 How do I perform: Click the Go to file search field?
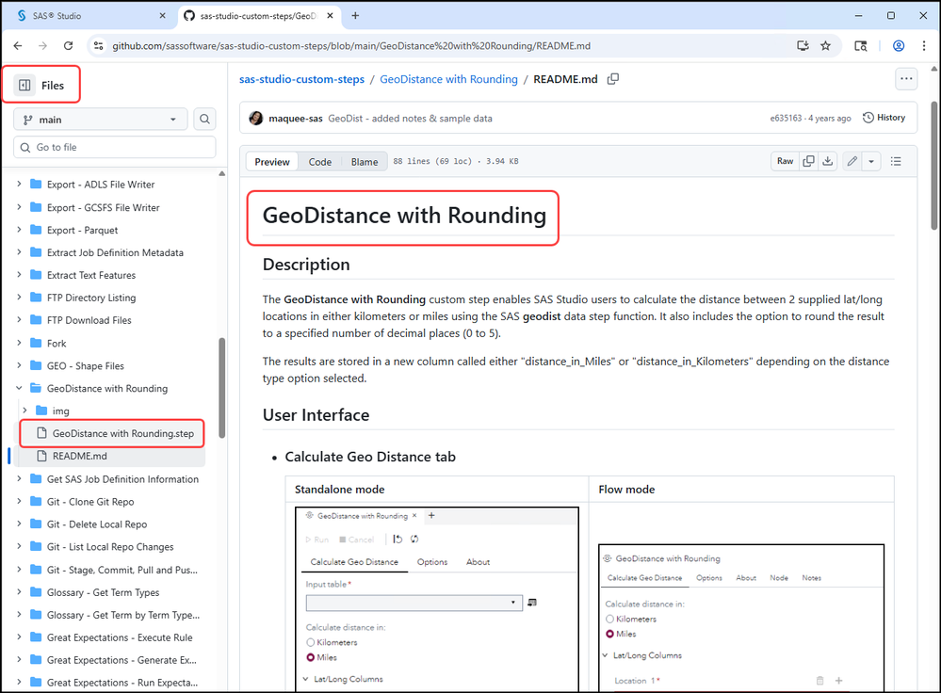115,147
